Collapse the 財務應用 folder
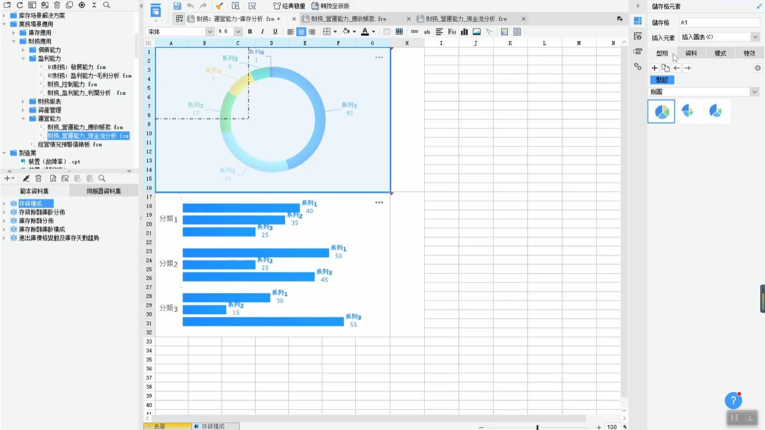 [14, 41]
